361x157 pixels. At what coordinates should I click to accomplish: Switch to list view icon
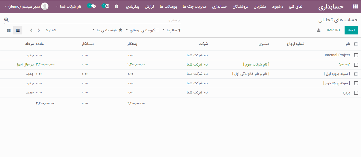click(18, 30)
